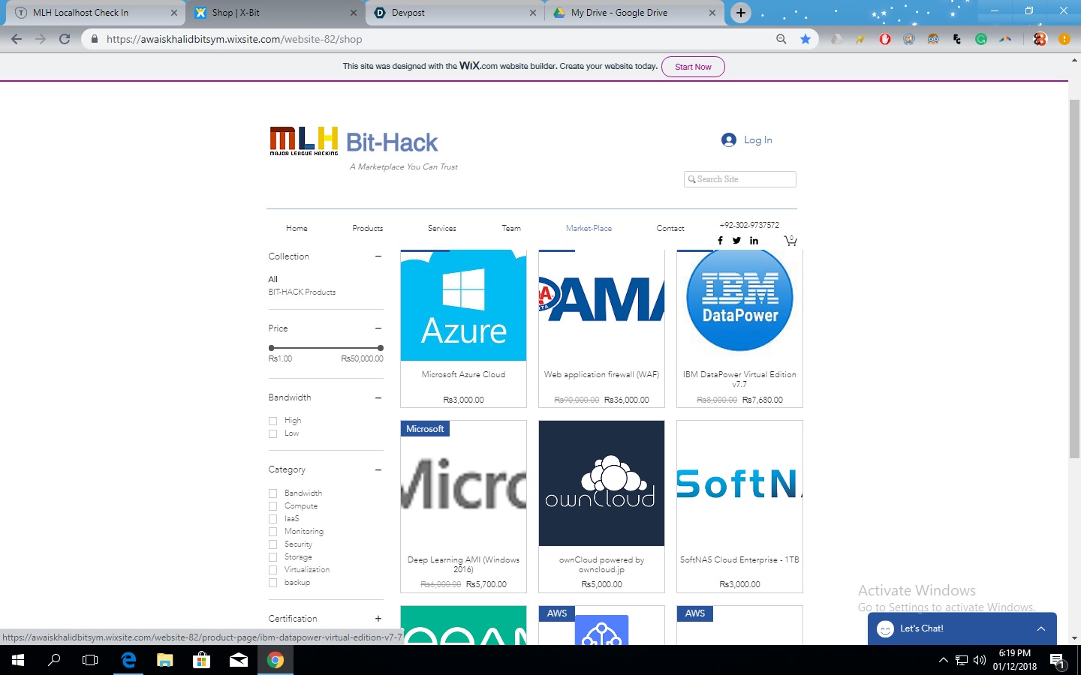
Task: Click the MLH logo
Action: coord(304,141)
